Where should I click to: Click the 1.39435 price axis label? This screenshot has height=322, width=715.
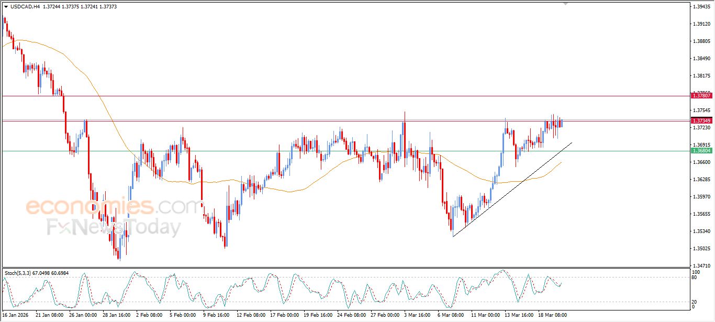701,7
